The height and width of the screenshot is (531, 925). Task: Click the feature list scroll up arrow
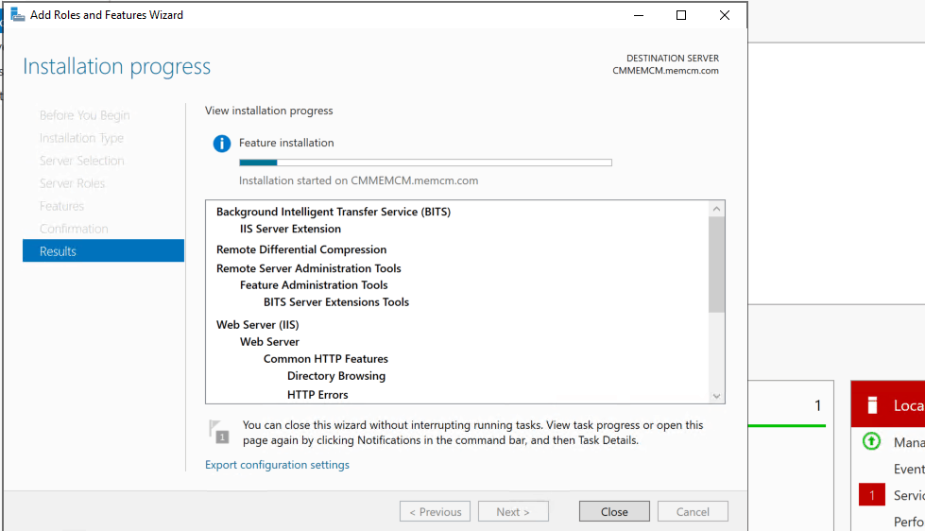pos(717,208)
